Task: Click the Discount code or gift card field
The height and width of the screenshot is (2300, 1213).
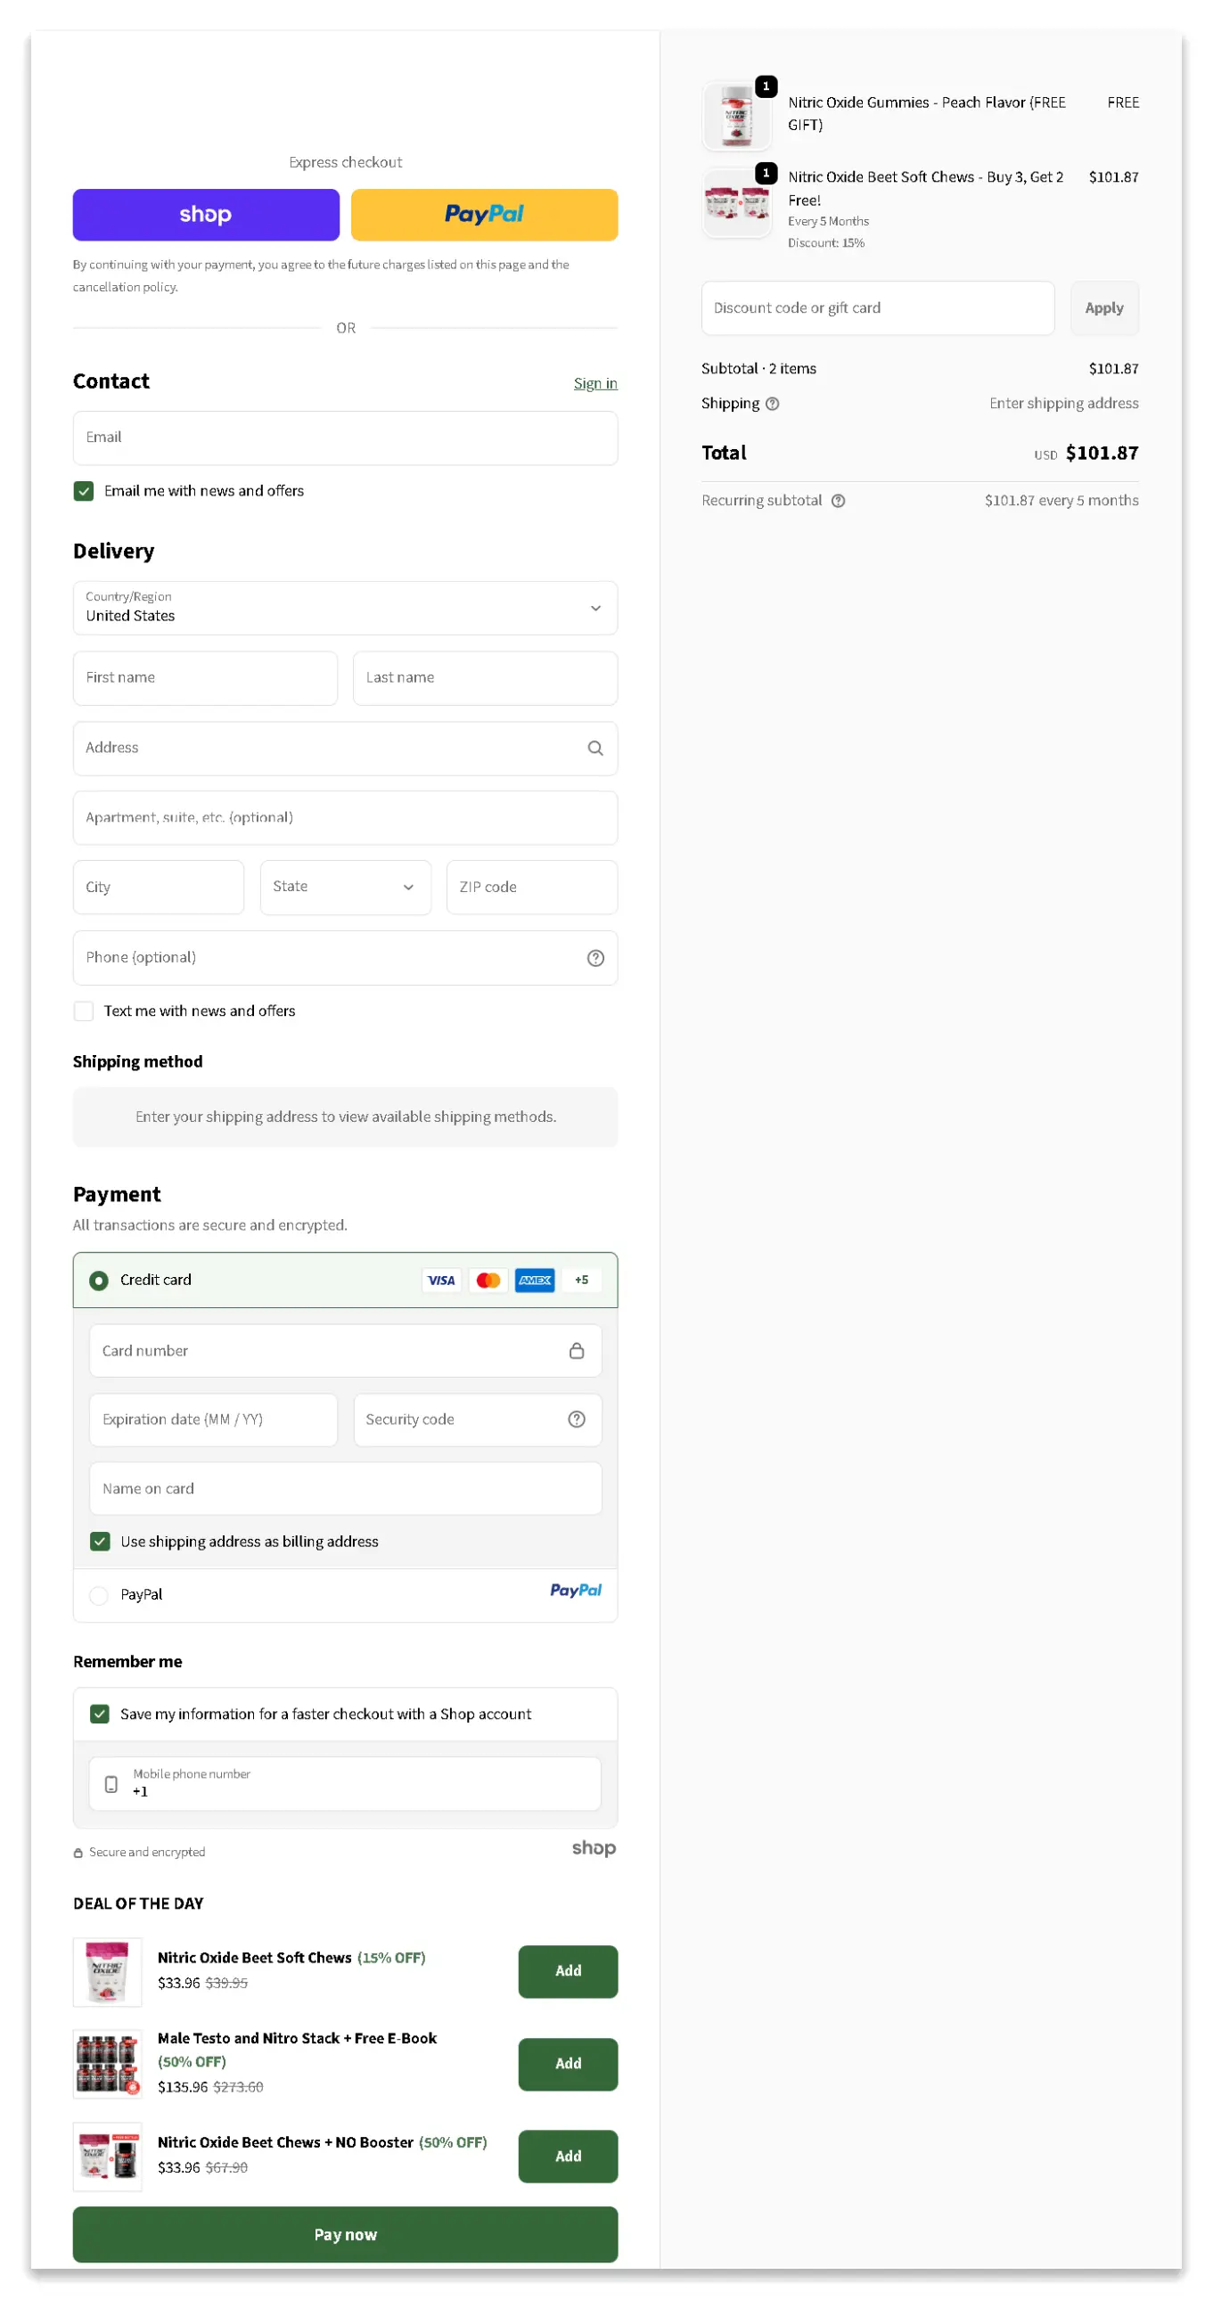Action: click(x=877, y=308)
